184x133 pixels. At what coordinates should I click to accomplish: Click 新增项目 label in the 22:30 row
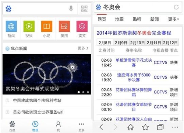(174, 92)
